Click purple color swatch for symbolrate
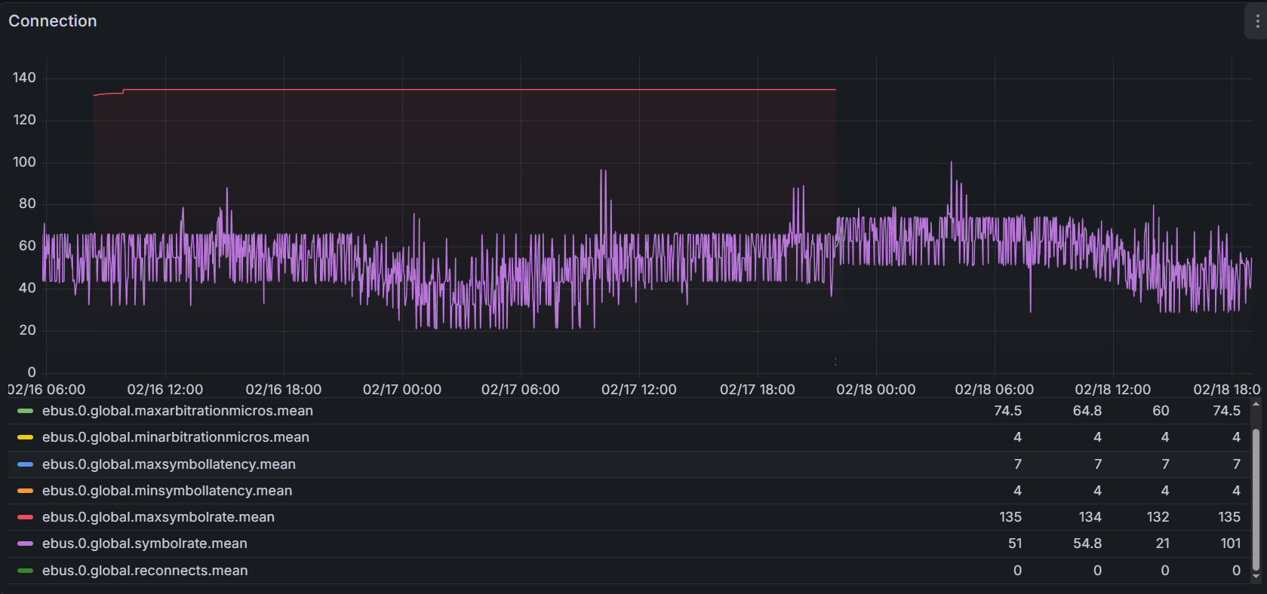 [25, 543]
